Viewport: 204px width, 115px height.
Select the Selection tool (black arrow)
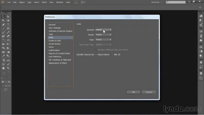(4, 17)
